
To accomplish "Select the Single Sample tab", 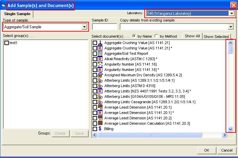I will (17, 14).
